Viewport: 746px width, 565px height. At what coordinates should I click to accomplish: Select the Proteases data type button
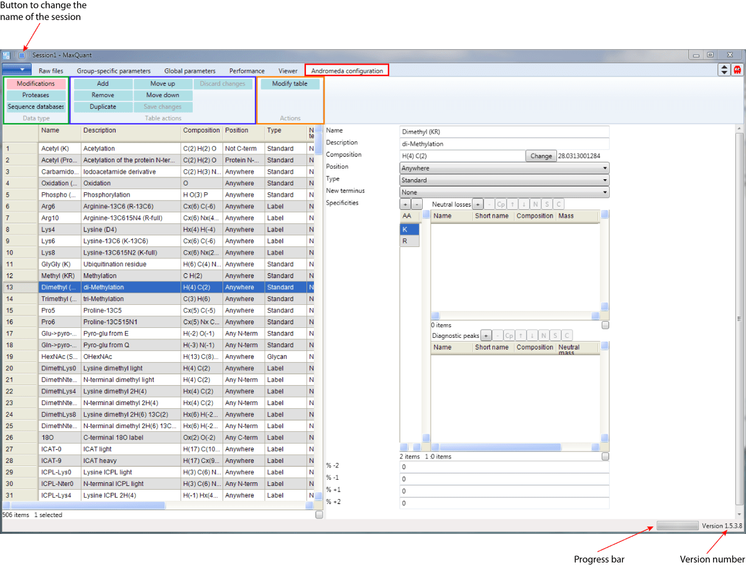pyautogui.click(x=36, y=95)
